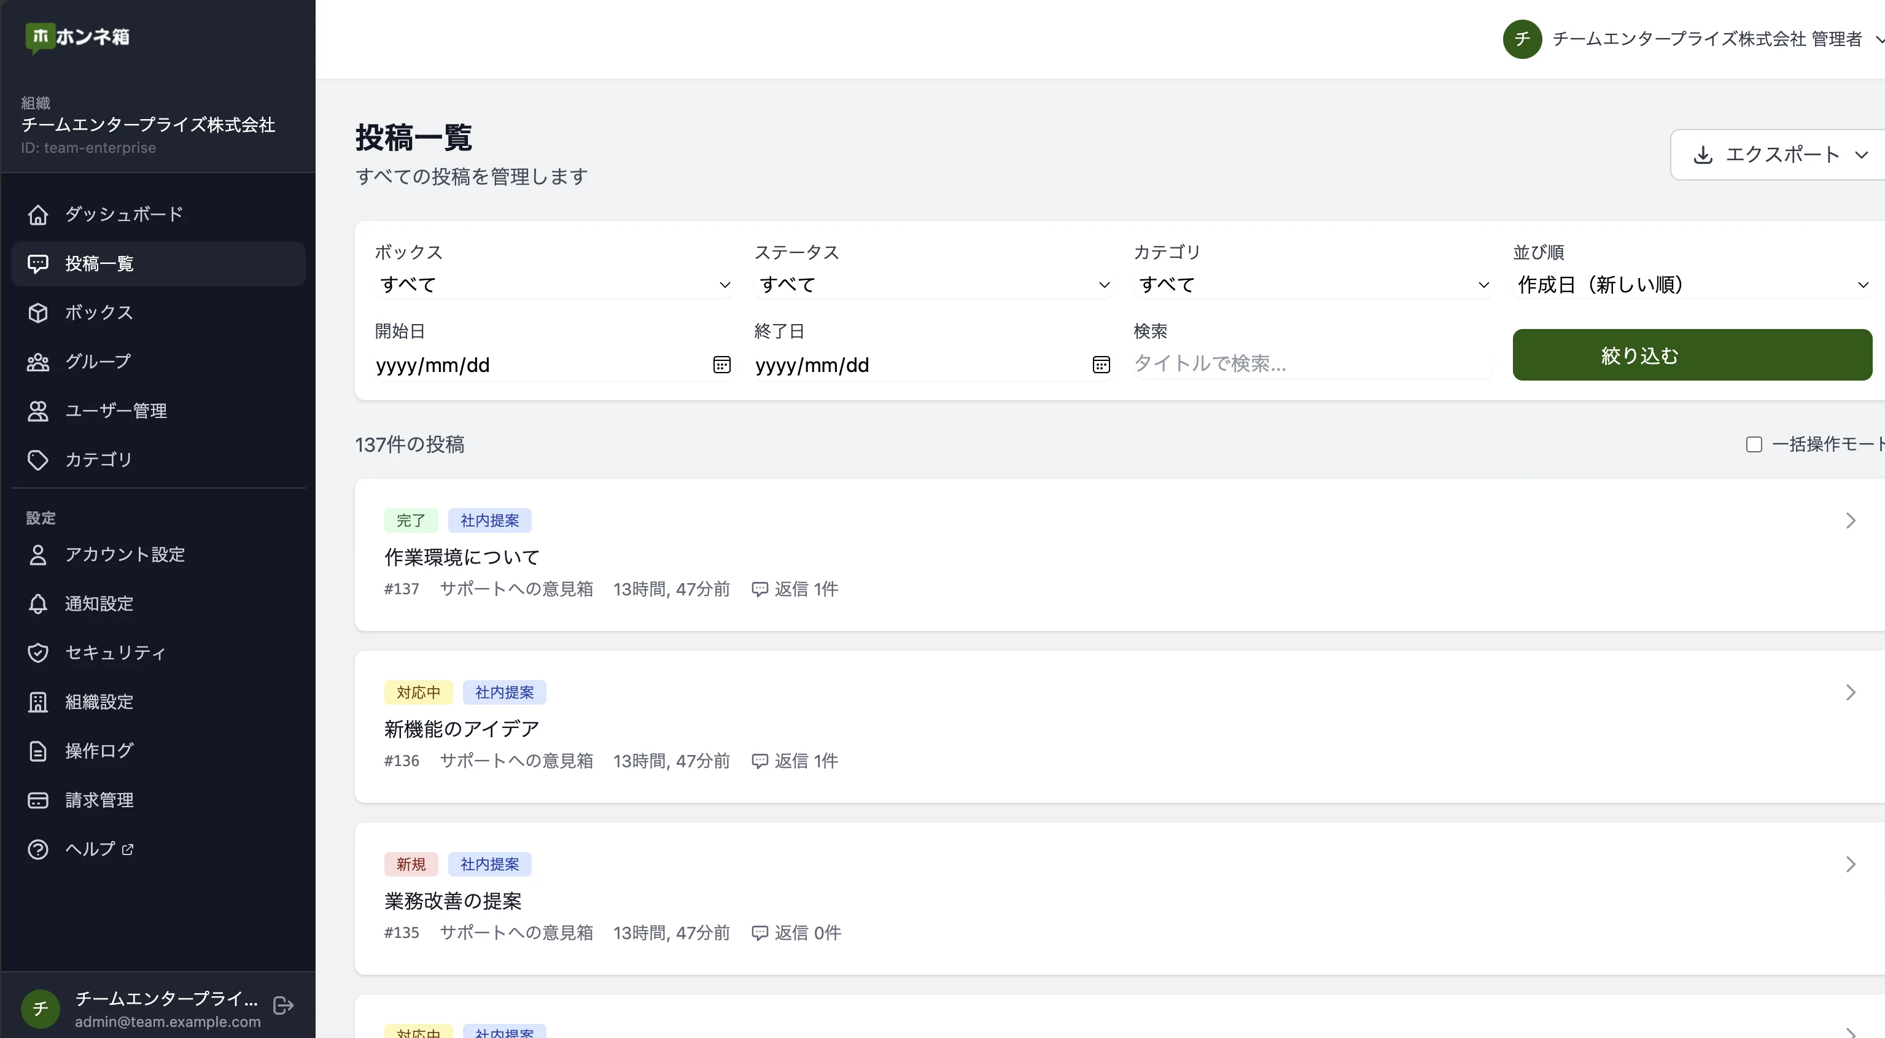Select 投稿一覧 in the sidebar
The height and width of the screenshot is (1038, 1885).
(99, 263)
